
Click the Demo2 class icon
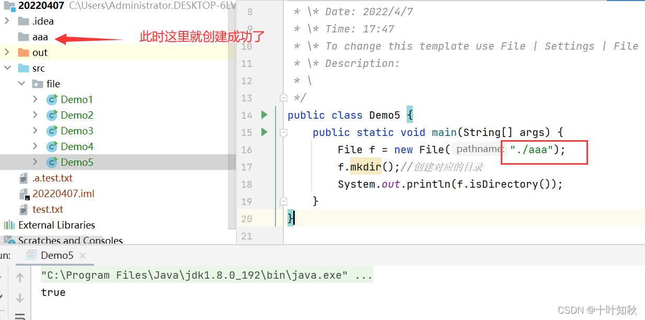(52, 115)
